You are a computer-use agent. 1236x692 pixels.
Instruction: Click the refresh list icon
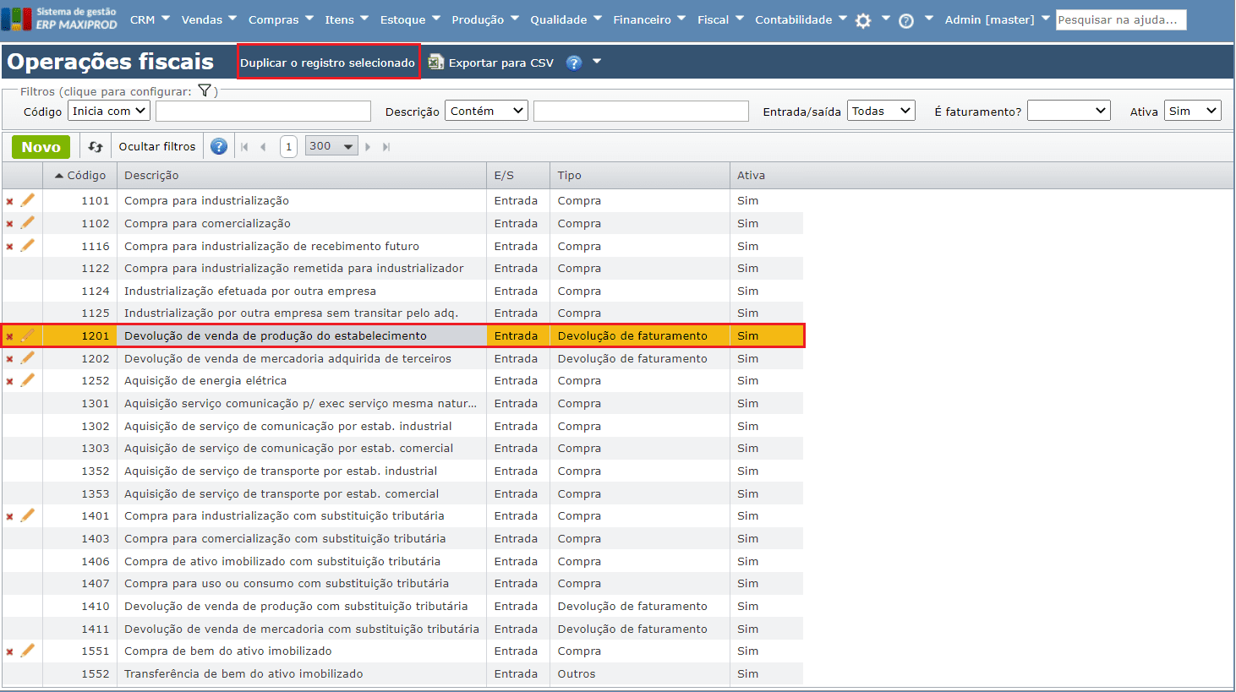tap(96, 147)
